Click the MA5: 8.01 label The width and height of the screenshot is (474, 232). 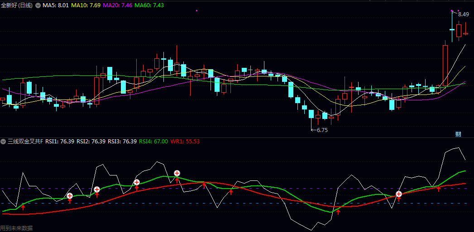click(x=56, y=5)
